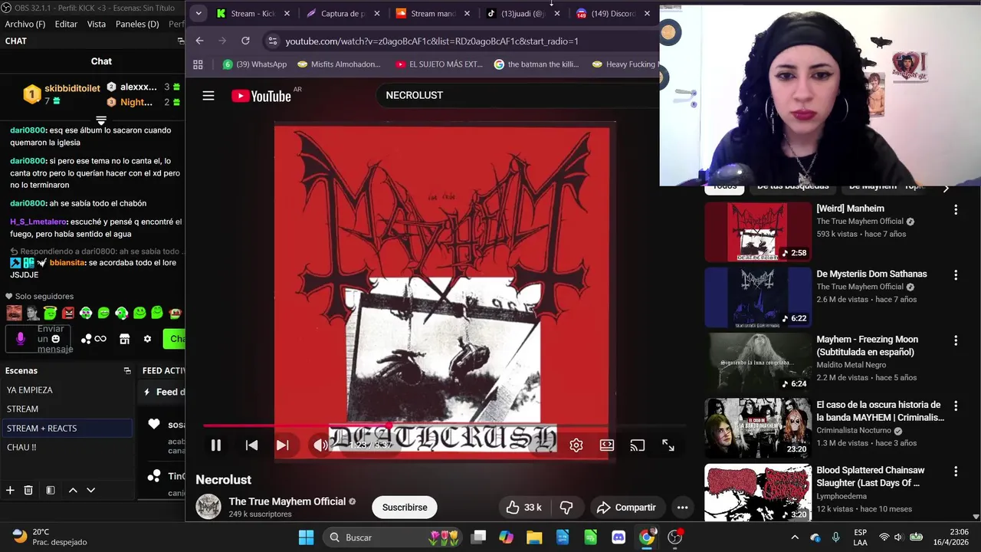Dislike the Necrolust video
Viewport: 981px width, 552px height.
566,508
